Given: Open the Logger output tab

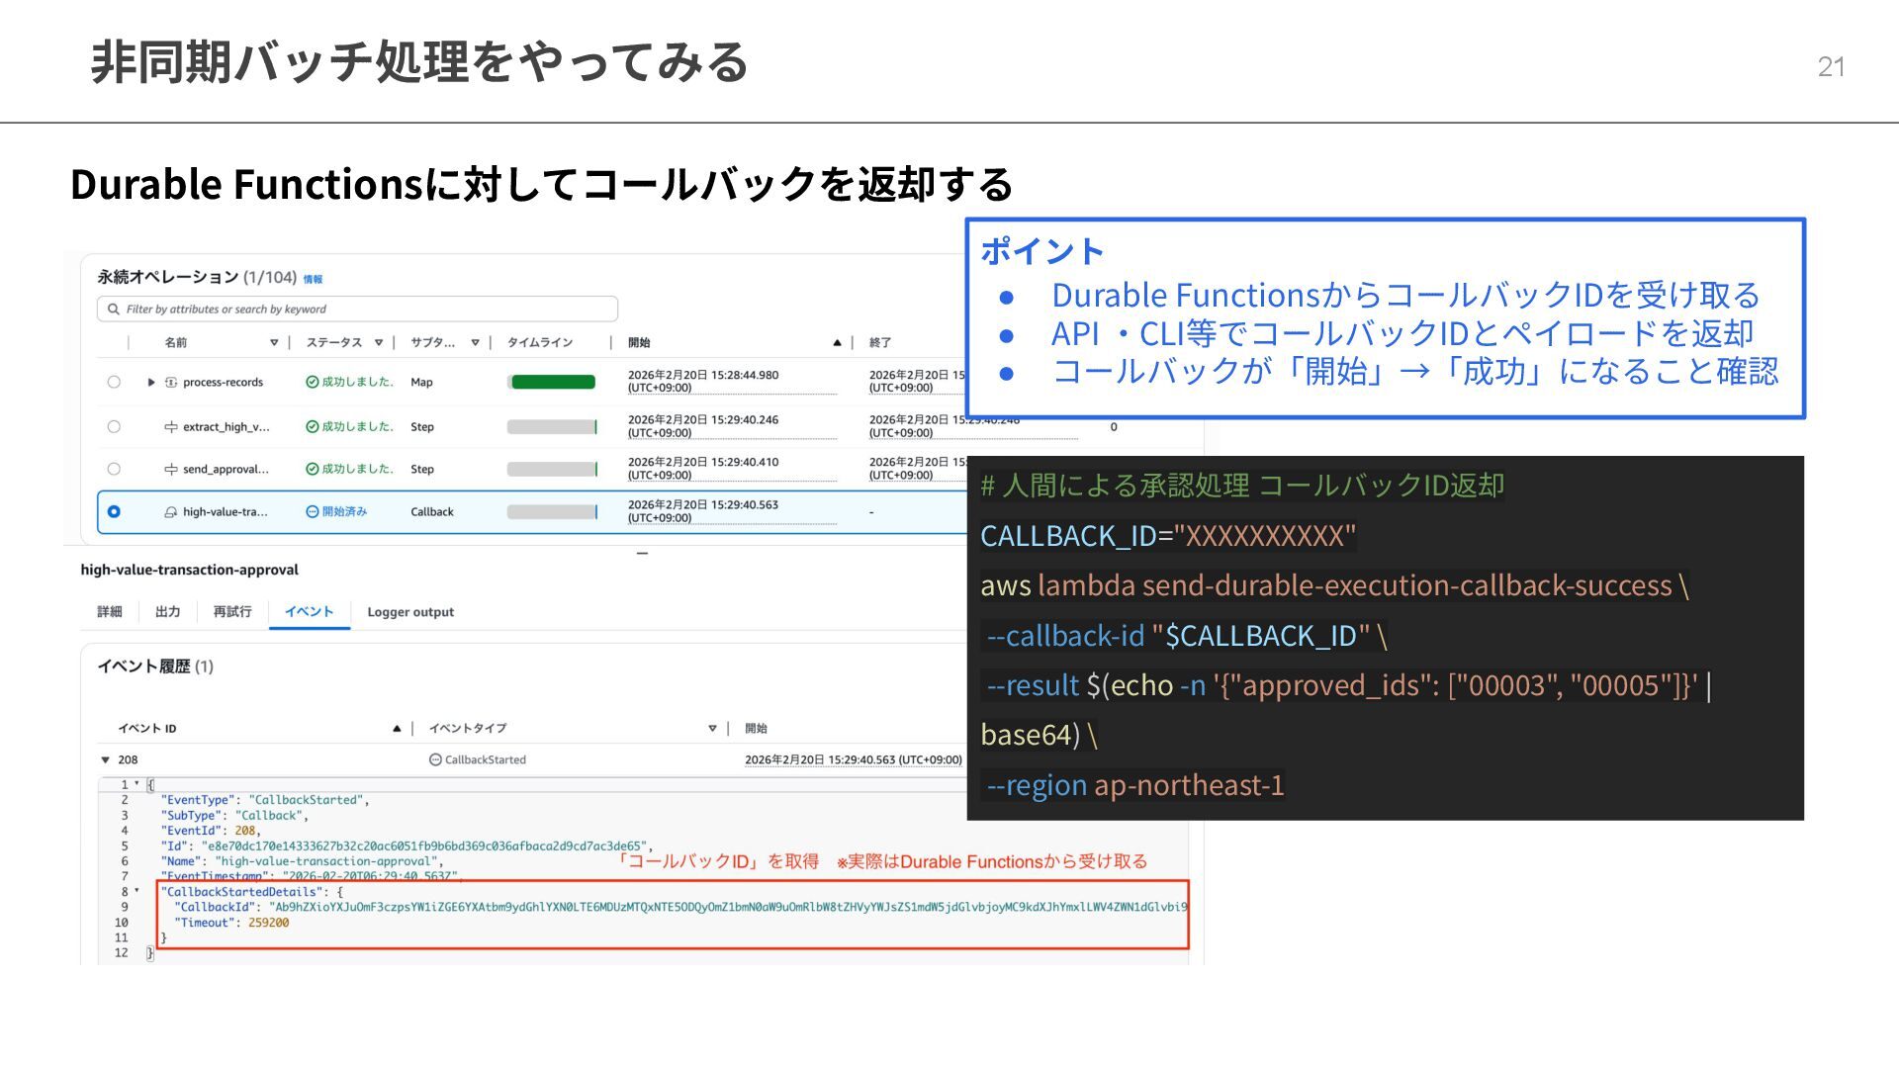Looking at the screenshot, I should pos(410,613).
